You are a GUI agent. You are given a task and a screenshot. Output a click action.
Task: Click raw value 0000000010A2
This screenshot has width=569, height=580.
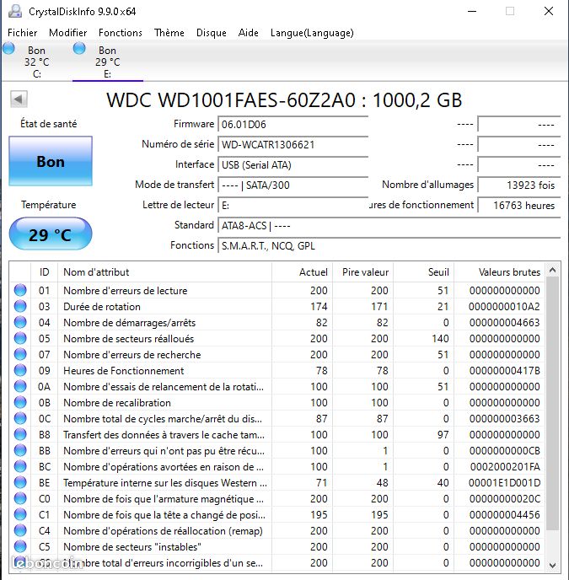[x=504, y=307]
